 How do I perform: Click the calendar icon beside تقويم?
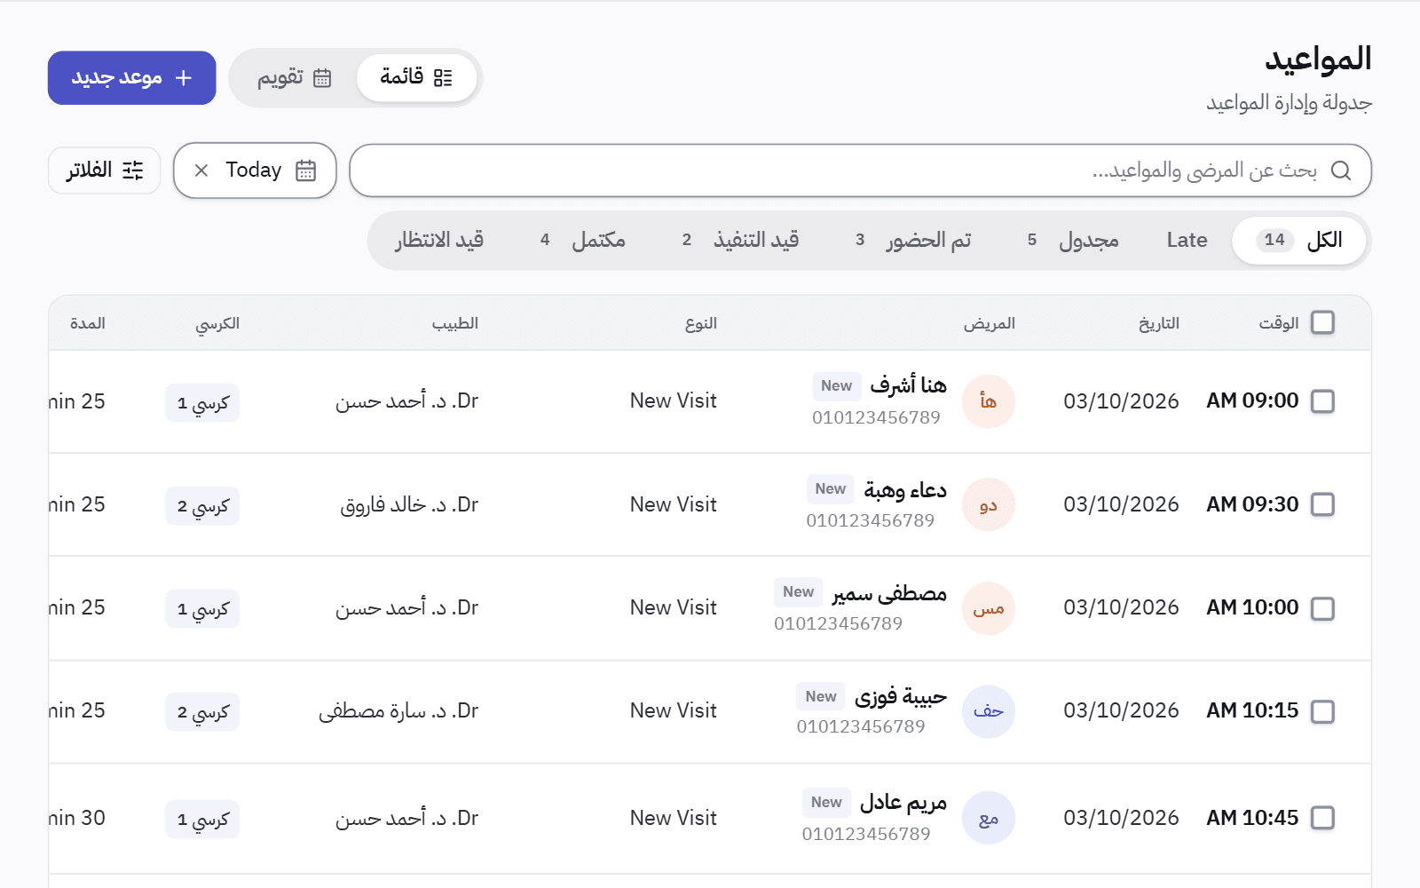[x=322, y=78]
